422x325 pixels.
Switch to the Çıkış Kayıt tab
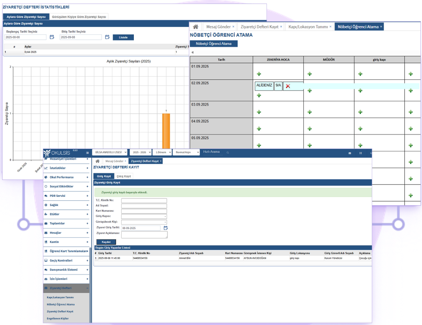(124, 176)
